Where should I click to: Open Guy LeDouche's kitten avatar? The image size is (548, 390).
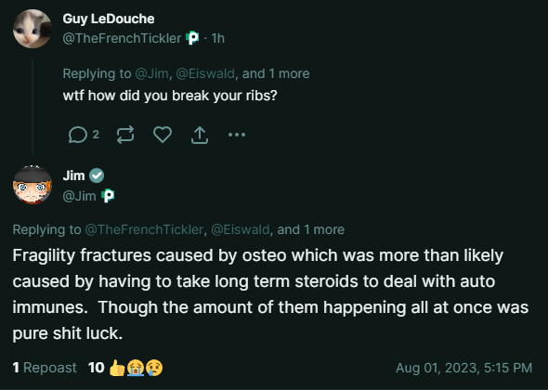pos(33,29)
